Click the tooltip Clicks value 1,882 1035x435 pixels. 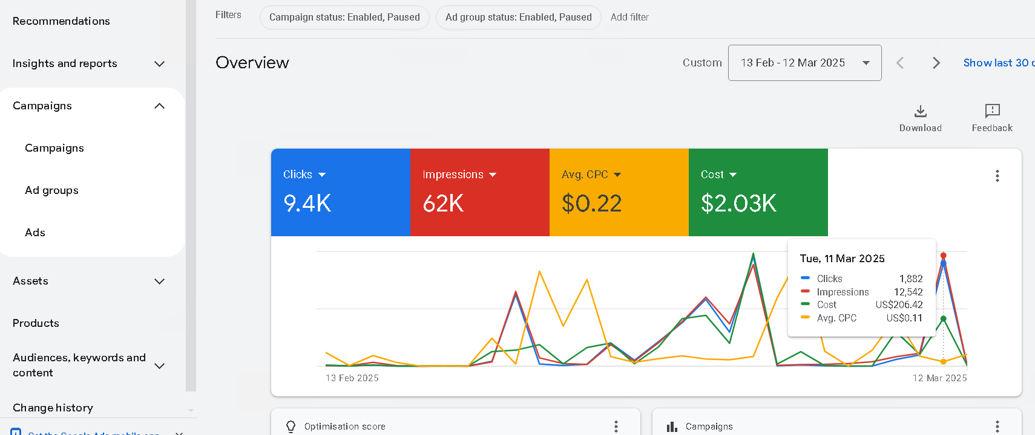tap(911, 279)
